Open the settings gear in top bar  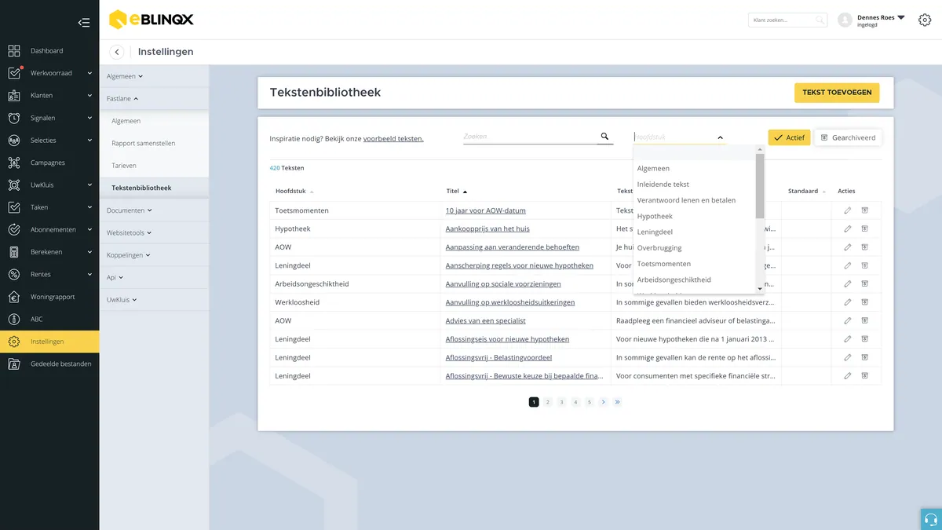[x=925, y=20]
